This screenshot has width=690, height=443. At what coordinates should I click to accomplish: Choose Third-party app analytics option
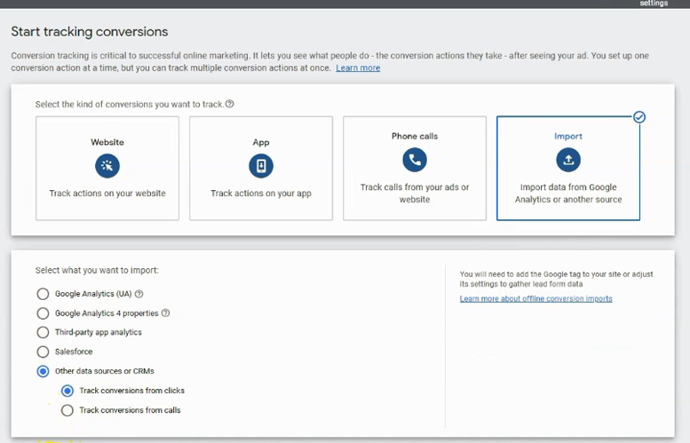(43, 332)
